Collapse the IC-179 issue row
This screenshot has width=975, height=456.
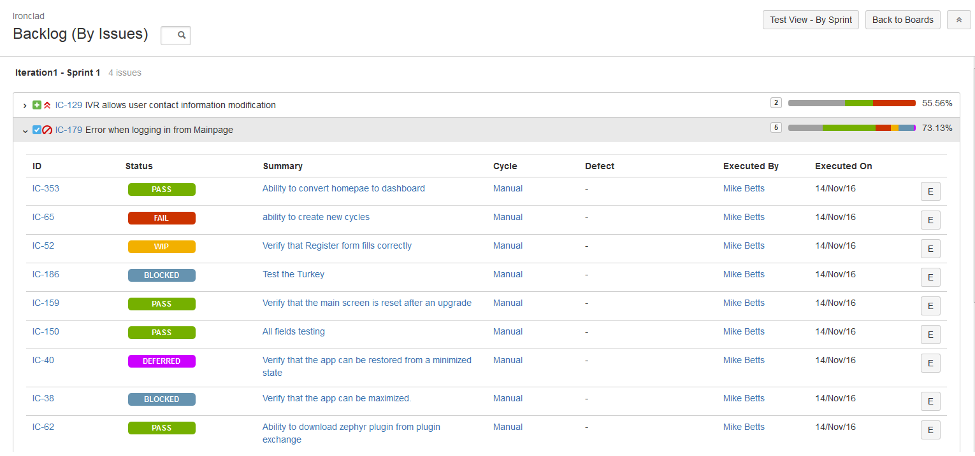tap(25, 130)
